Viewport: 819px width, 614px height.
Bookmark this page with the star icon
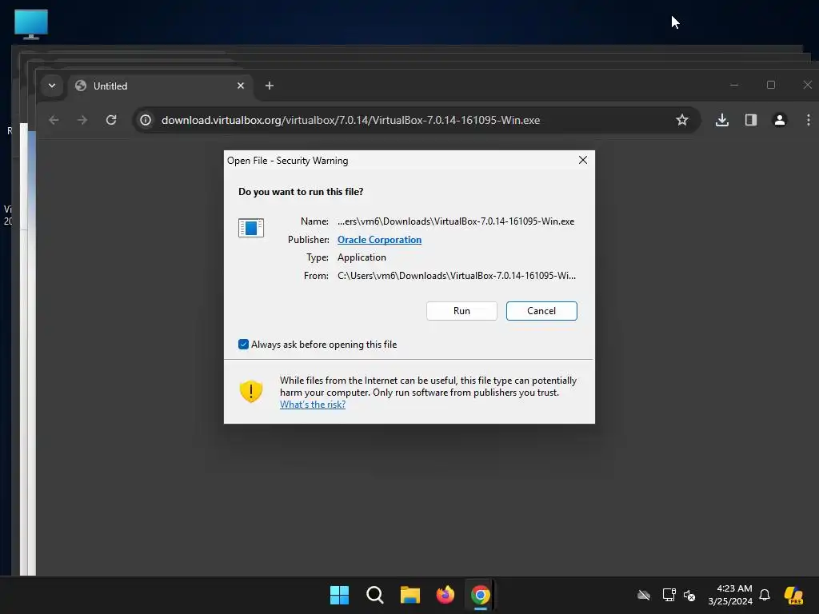point(681,120)
